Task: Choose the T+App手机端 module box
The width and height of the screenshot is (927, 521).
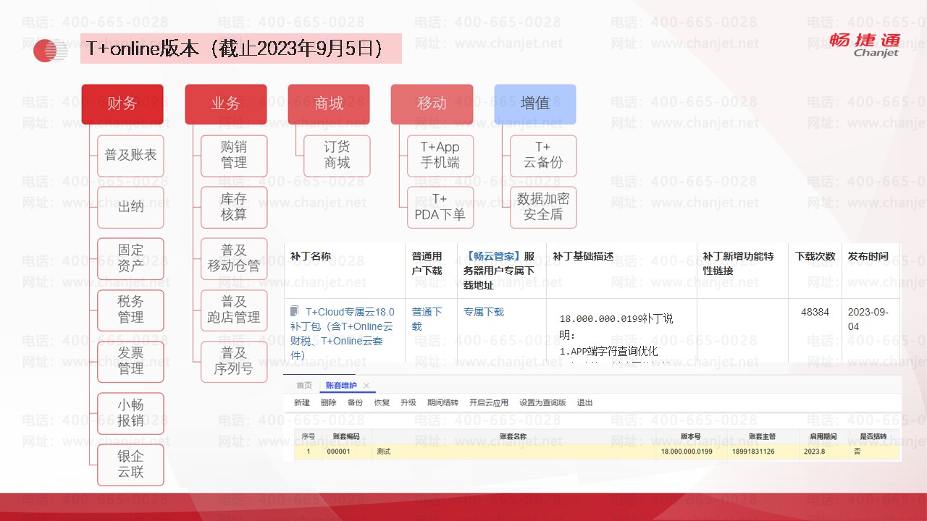Action: (440, 156)
